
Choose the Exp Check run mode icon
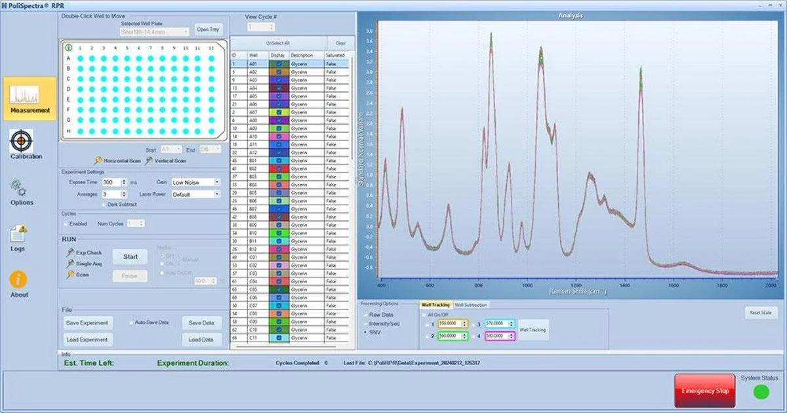pyautogui.click(x=70, y=252)
